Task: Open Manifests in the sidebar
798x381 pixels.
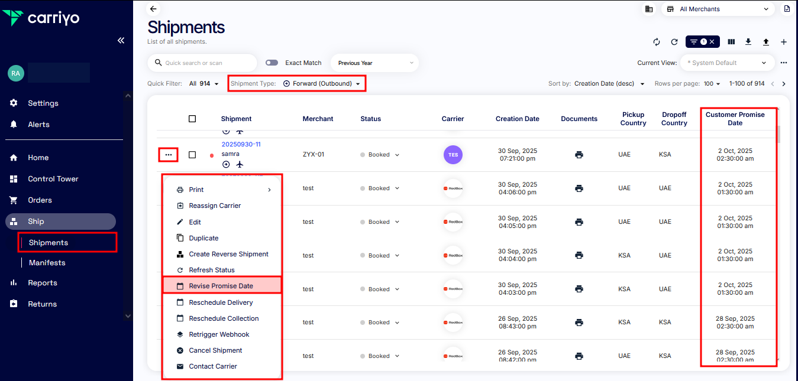Action: pyautogui.click(x=47, y=262)
